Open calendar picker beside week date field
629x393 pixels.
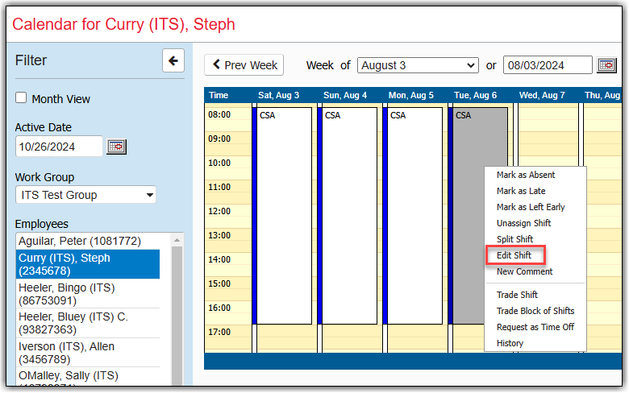point(606,65)
